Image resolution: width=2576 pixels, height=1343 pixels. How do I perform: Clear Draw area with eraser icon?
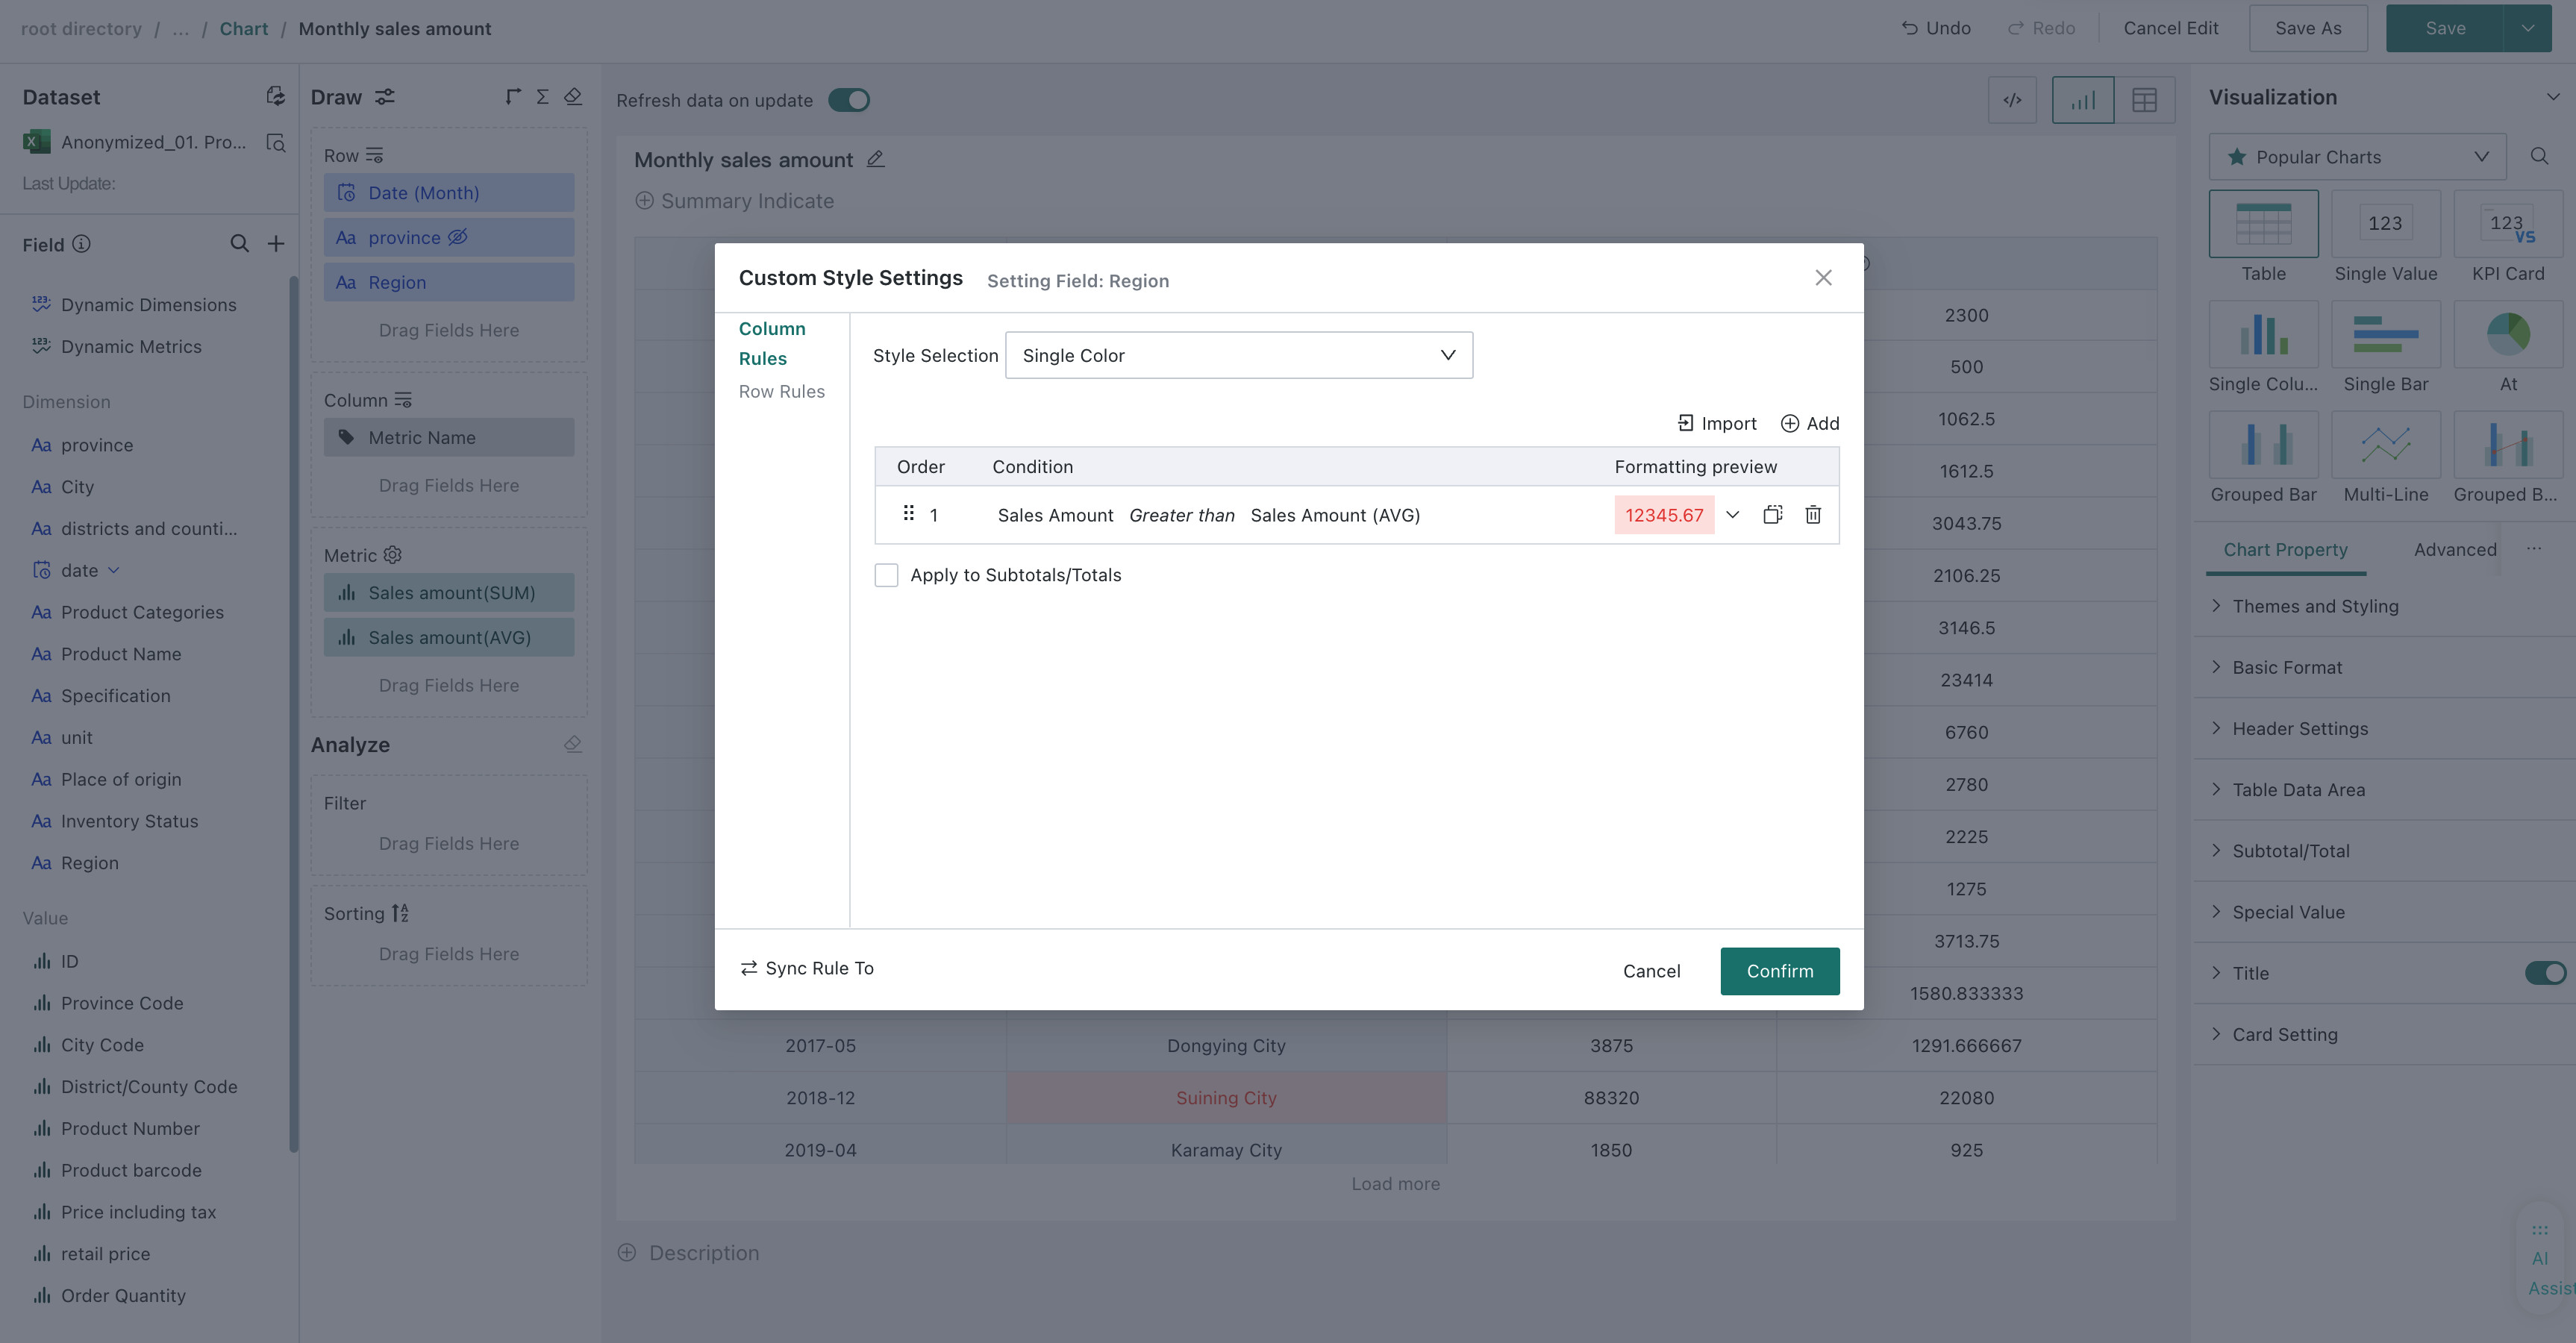(x=573, y=96)
